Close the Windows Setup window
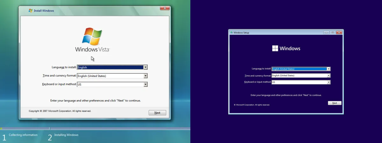 [x=339, y=32]
